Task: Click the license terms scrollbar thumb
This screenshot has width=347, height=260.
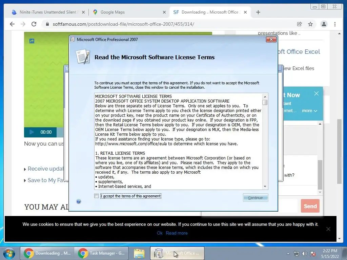Action: [265, 102]
